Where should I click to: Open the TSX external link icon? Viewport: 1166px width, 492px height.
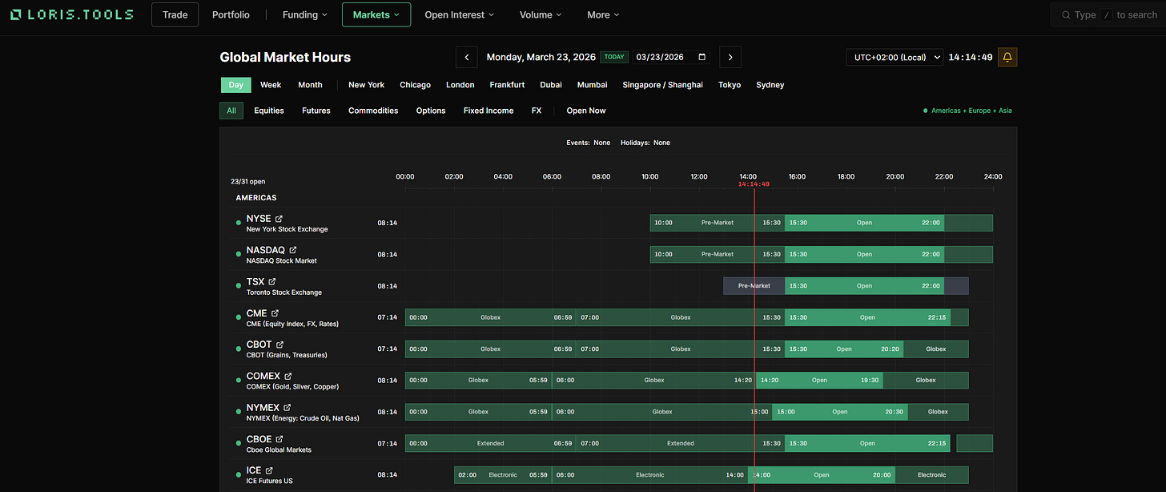[271, 282]
